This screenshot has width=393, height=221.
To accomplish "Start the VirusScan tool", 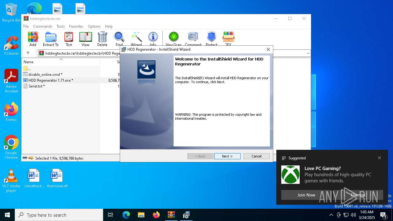I will (173, 39).
